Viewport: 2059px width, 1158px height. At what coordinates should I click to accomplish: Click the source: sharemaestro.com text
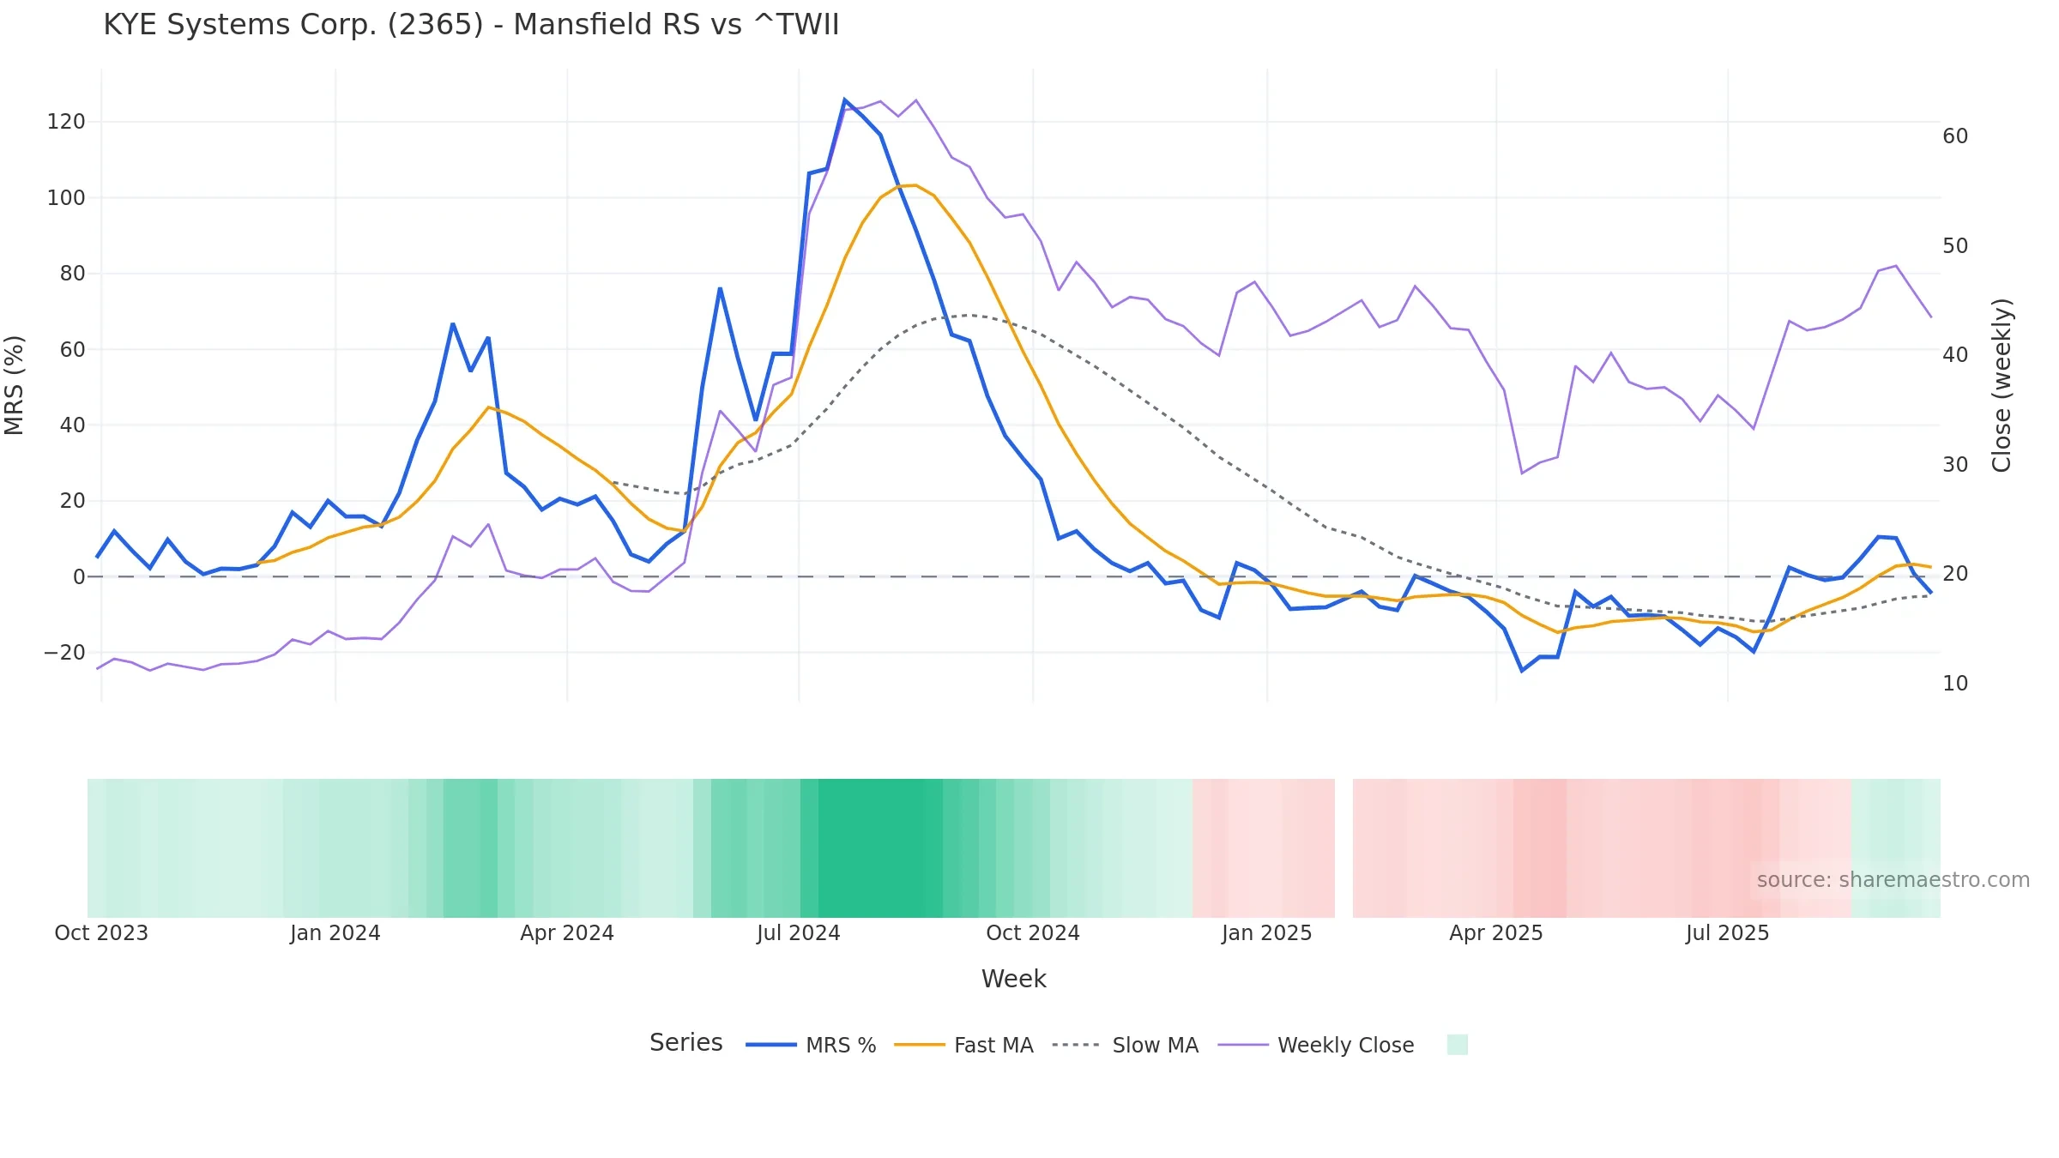click(1893, 880)
